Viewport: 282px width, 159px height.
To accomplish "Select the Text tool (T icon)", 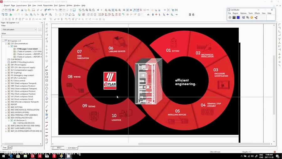I will [47, 111].
